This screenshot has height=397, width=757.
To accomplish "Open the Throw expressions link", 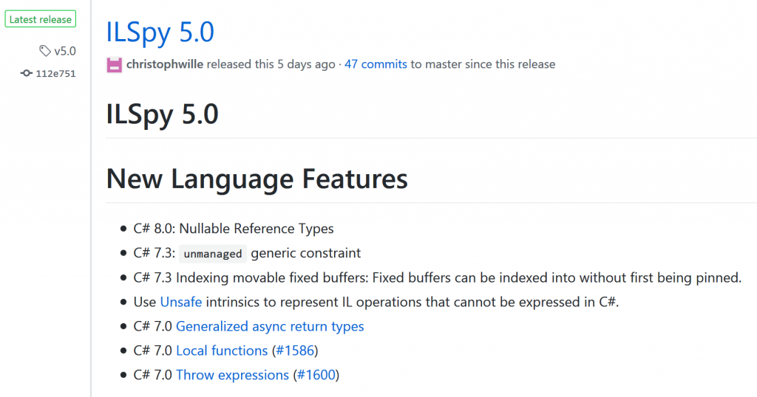I will [x=232, y=375].
